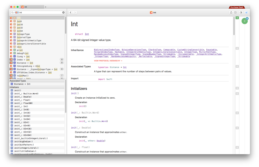
Task: Select the IntegerLiteralConvertible search result
Action: coord(37,44)
